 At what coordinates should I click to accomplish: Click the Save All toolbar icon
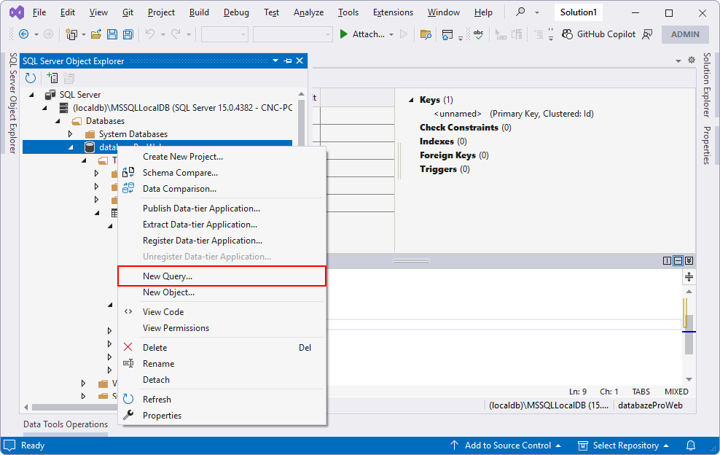coord(129,34)
